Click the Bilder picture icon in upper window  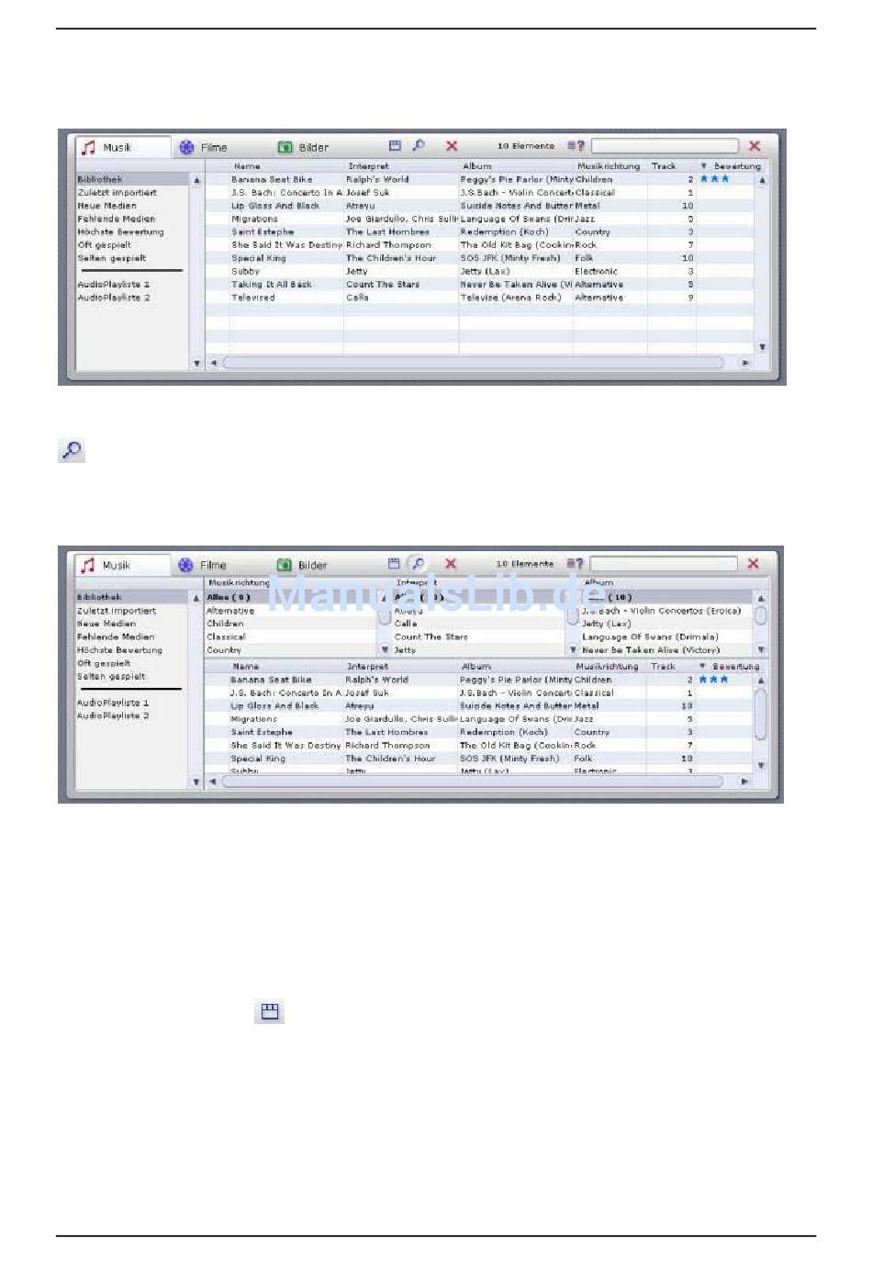(285, 147)
